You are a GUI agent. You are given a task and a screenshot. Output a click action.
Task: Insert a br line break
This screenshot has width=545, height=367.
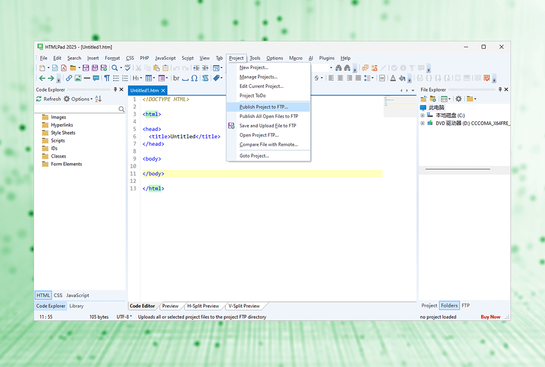[x=176, y=78]
